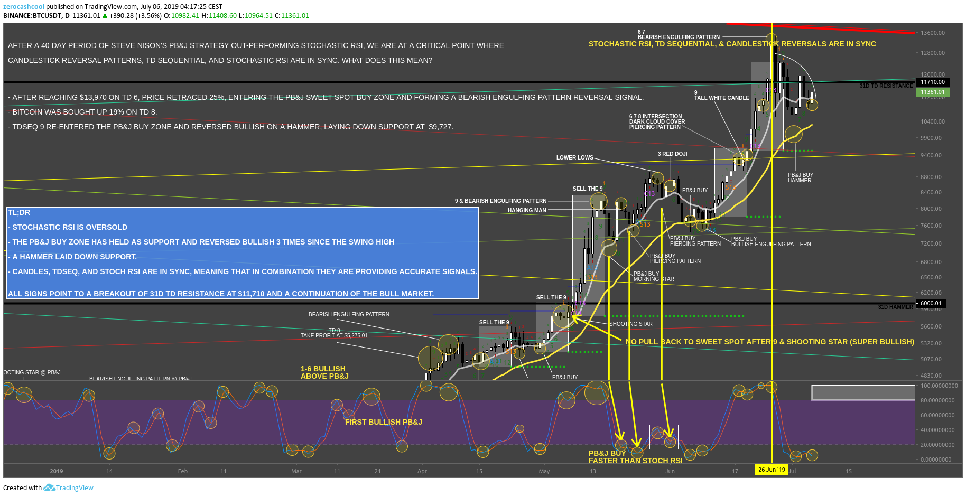Click the 'SHOOTING STAR' annotation
966x497 pixels.
click(630, 324)
